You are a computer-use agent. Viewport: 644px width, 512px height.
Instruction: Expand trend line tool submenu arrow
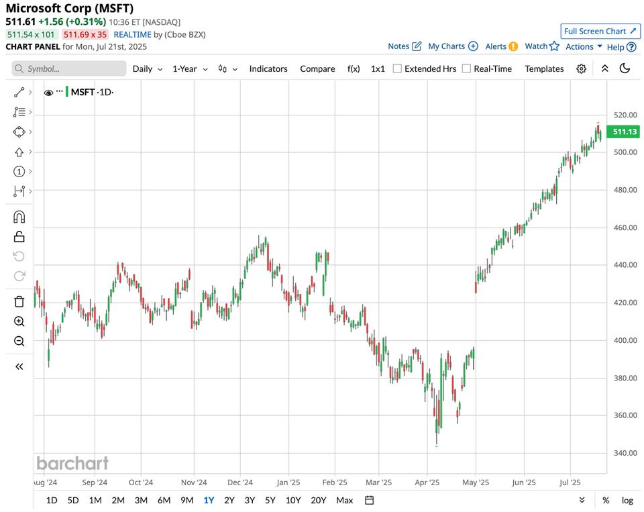click(30, 93)
